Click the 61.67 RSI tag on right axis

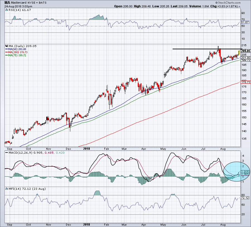tap(245, 22)
